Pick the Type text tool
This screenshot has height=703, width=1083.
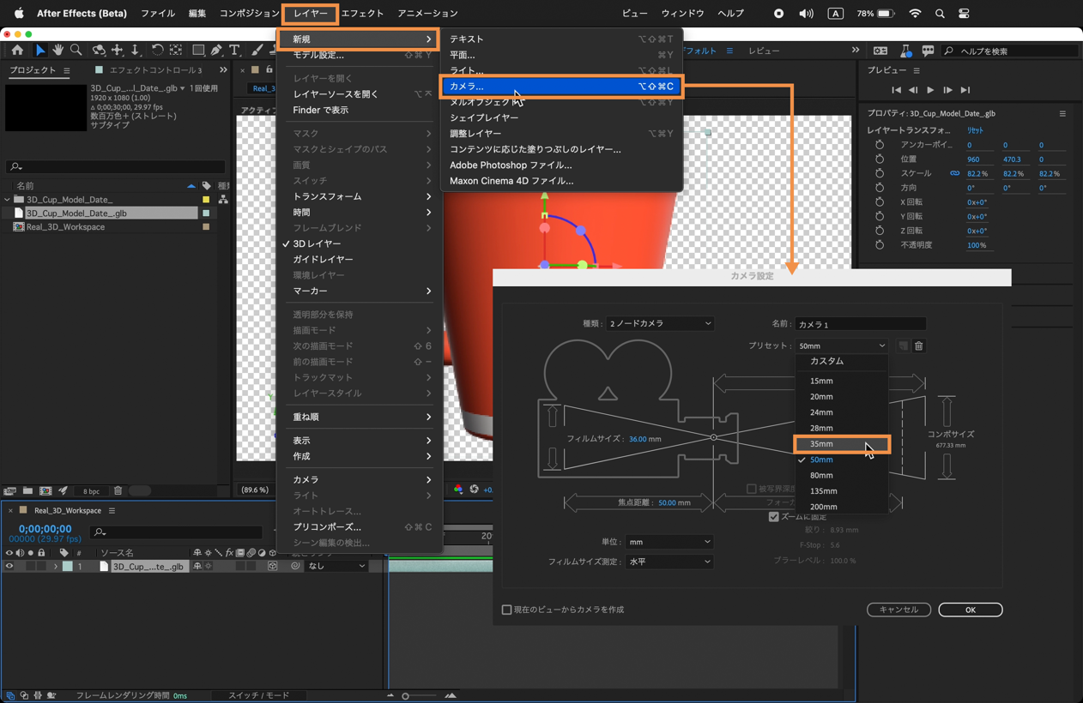coord(234,51)
